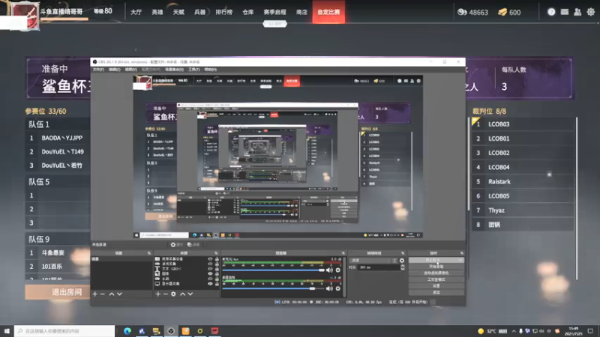
Task: Click the start recording button in controls
Action: click(436, 267)
